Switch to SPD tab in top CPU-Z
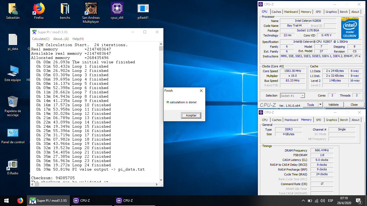The width and height of the screenshot is (367, 206). coord(318,12)
